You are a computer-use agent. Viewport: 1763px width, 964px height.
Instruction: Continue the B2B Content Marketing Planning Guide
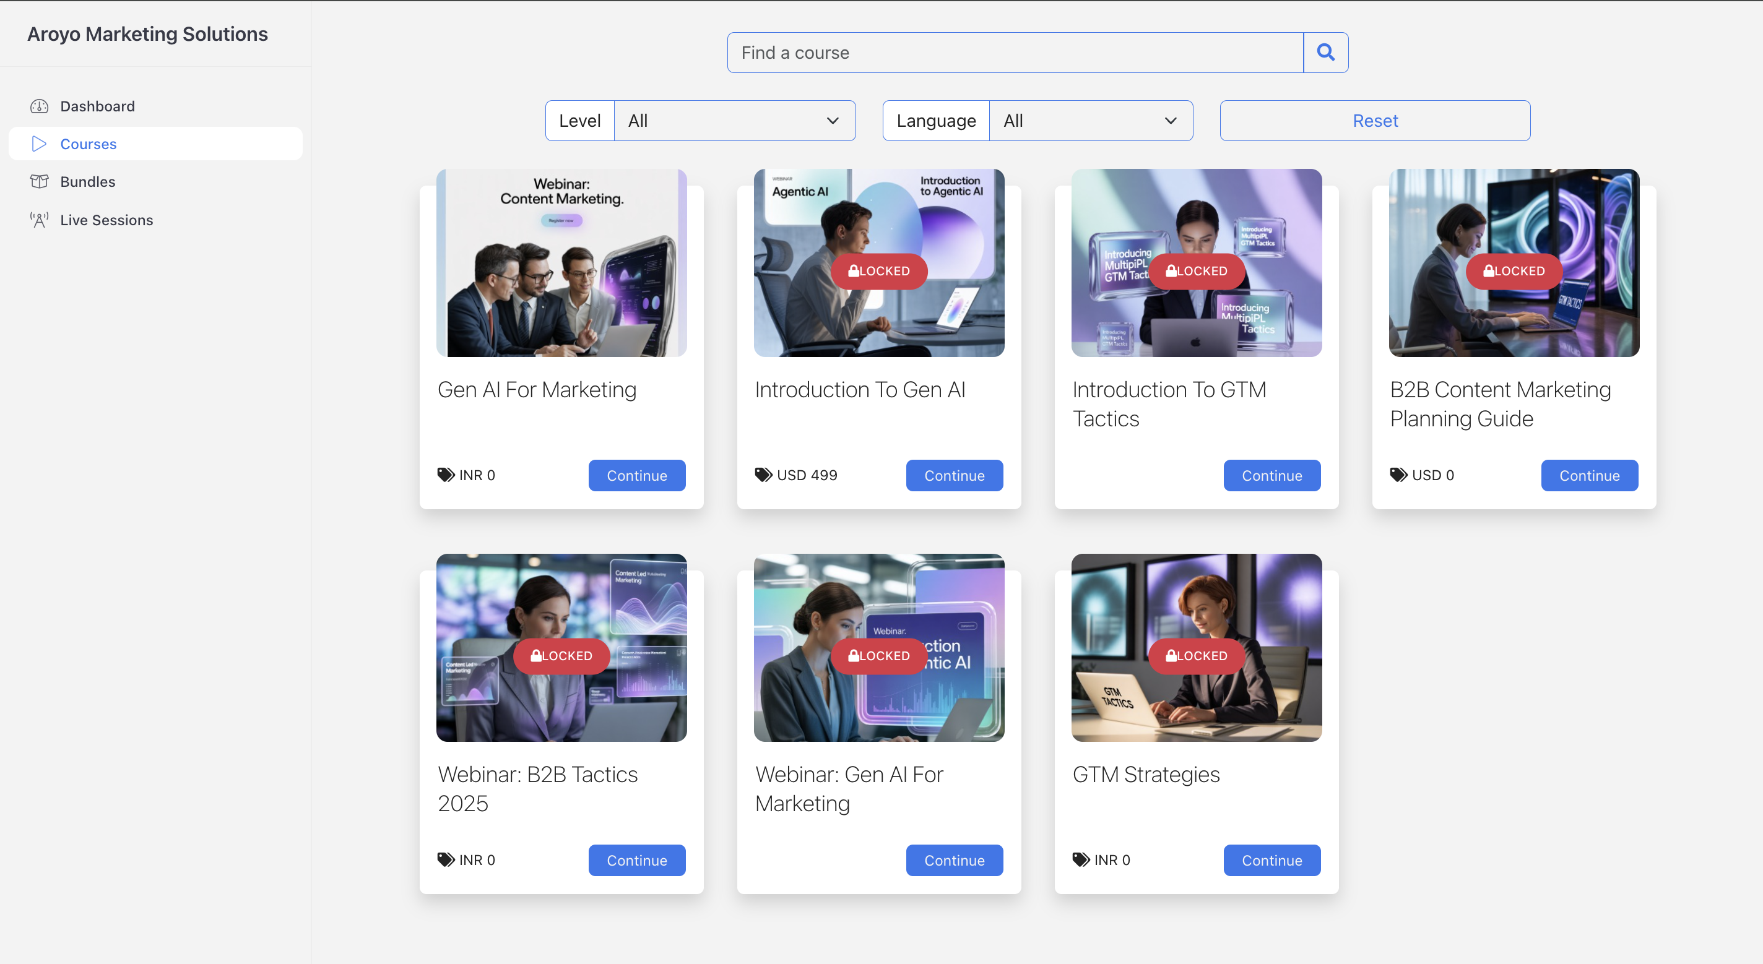point(1589,475)
